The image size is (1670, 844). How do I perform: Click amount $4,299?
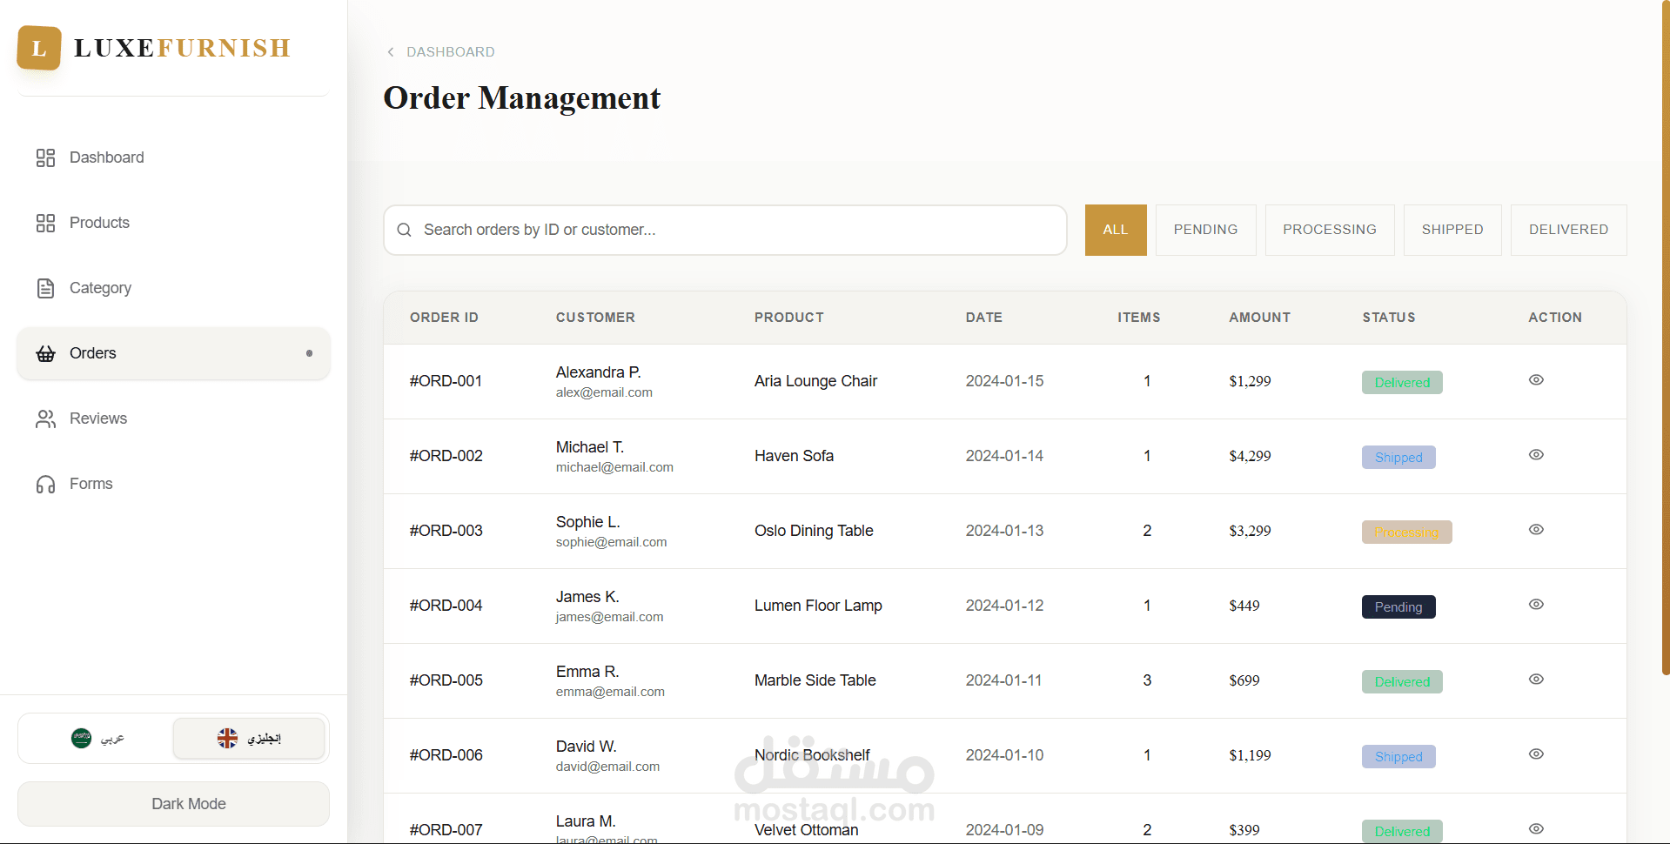click(x=1250, y=456)
